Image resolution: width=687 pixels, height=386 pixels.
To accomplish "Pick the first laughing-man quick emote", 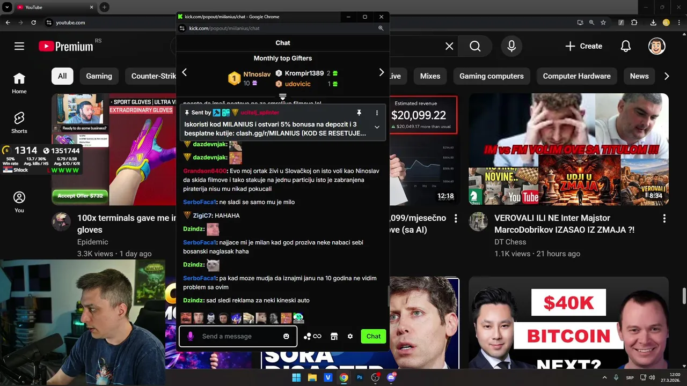I will [186, 318].
